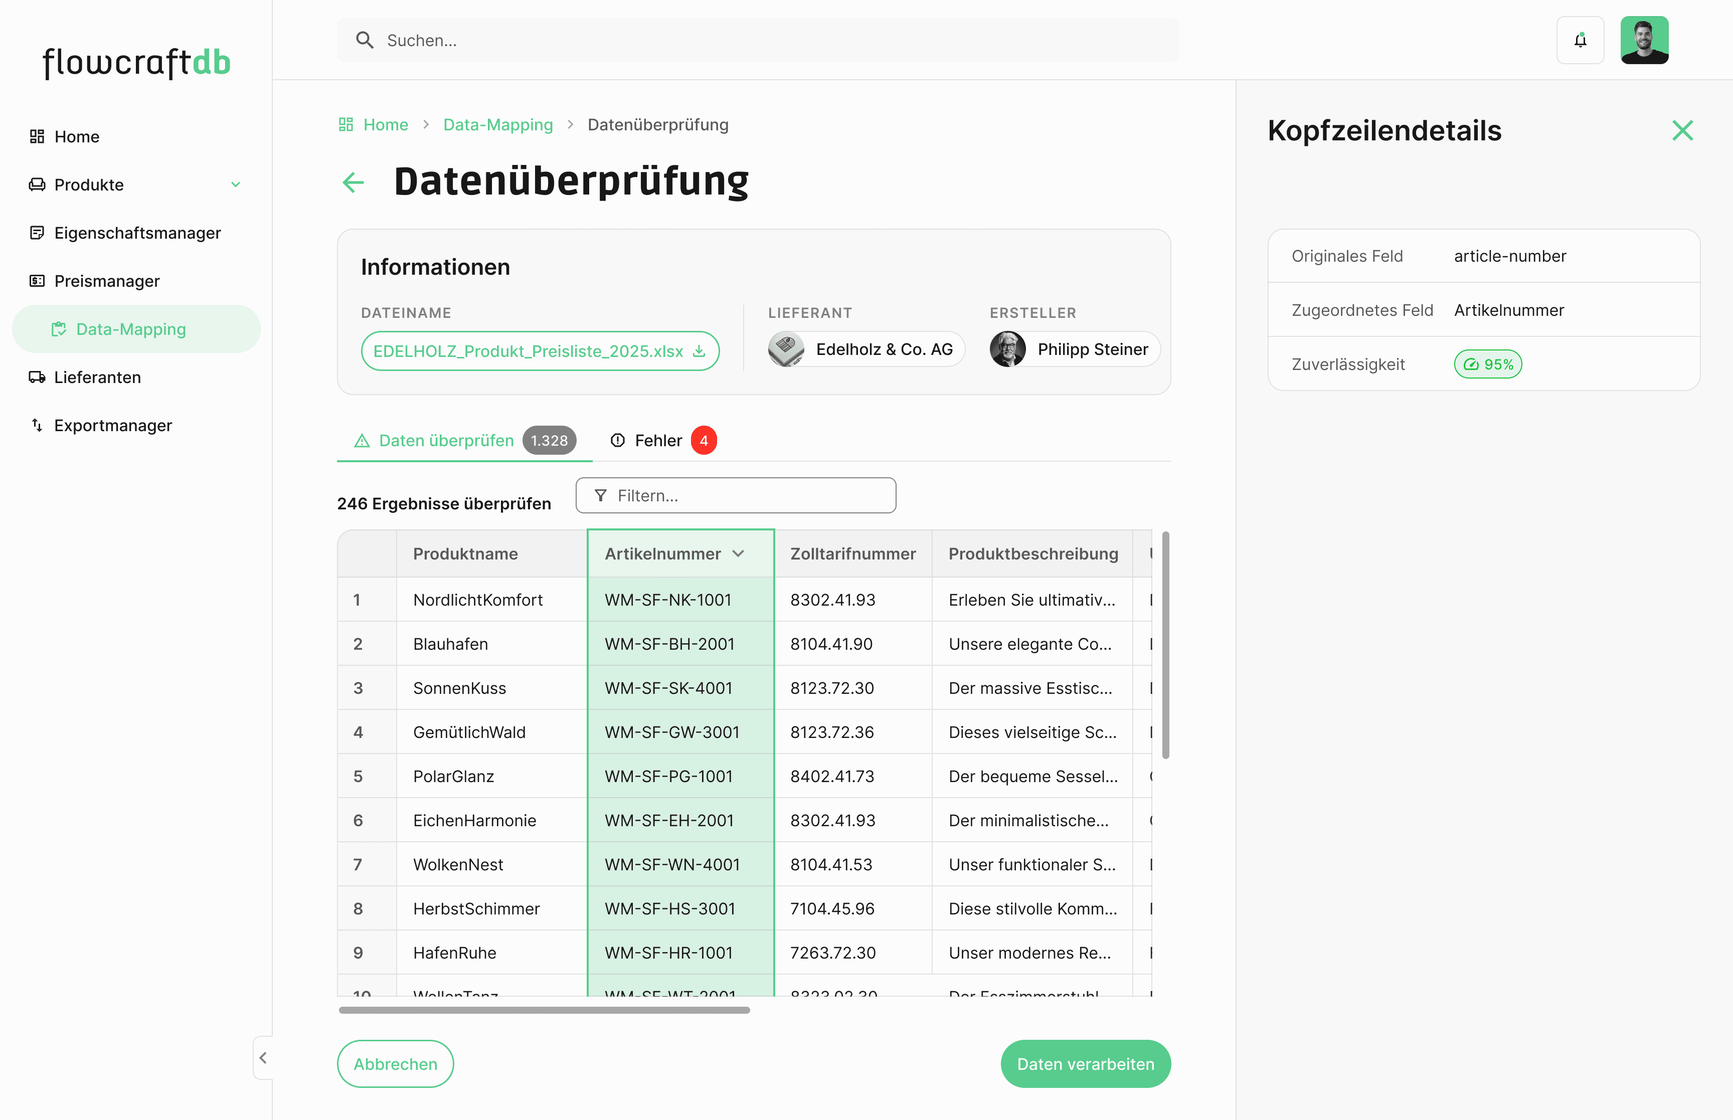
Task: Click the Preismanager sidebar icon
Action: [37, 281]
